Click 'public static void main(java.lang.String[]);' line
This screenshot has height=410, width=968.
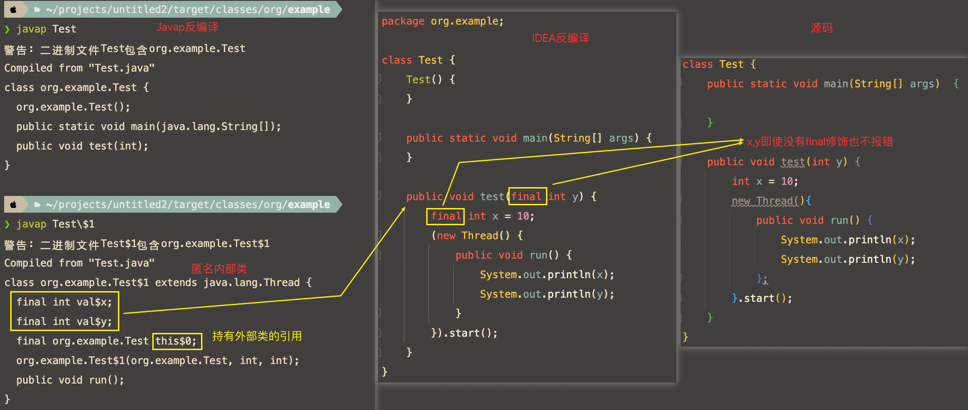[149, 127]
